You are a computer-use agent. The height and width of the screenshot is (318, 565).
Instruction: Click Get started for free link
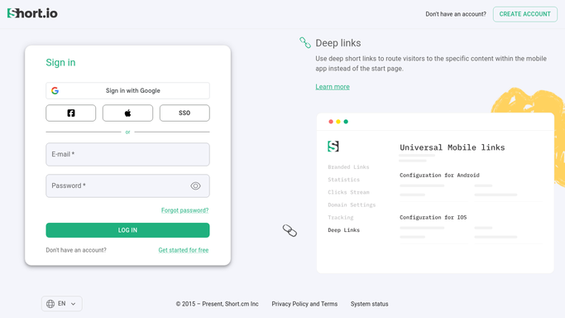pos(184,250)
